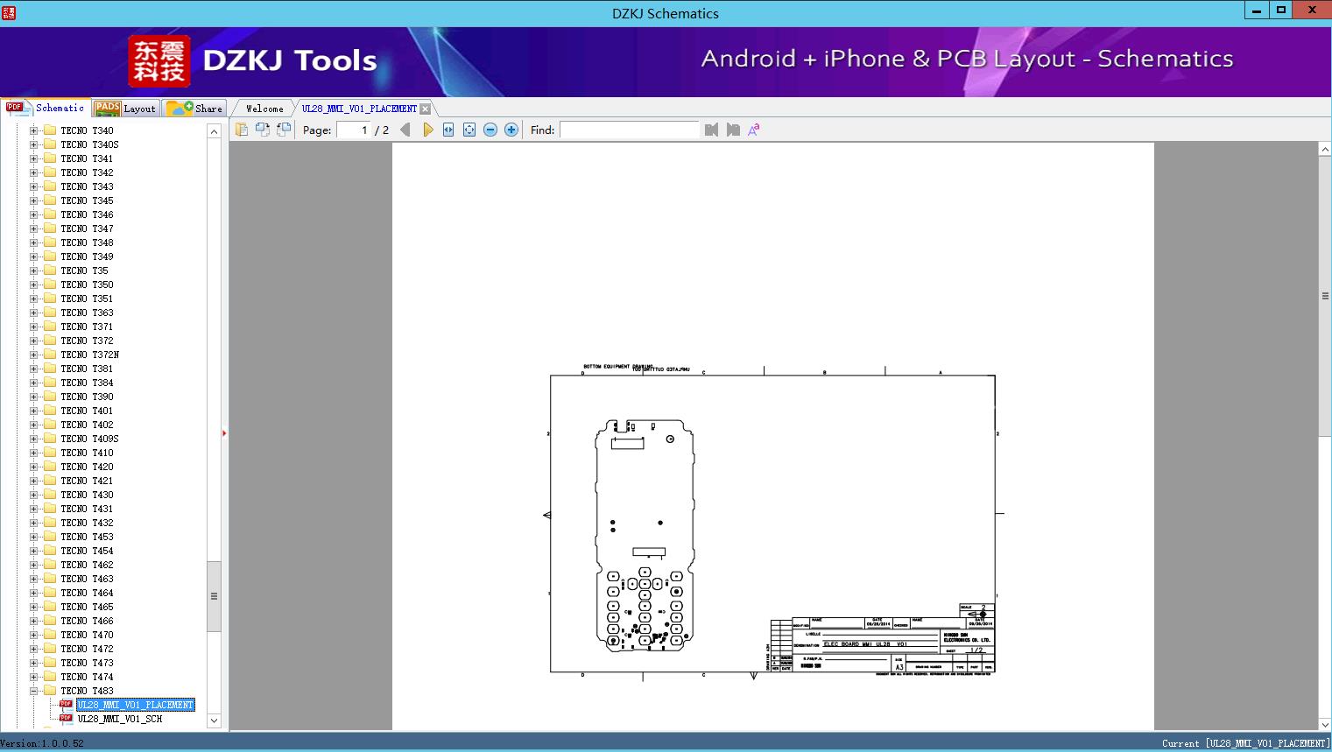
Task: Toggle match case for Find
Action: (x=753, y=130)
